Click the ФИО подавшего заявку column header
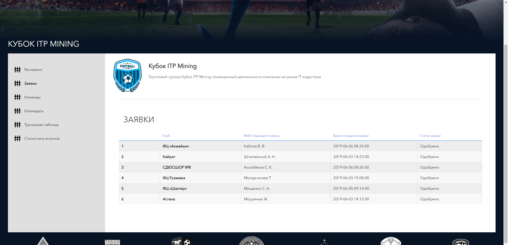This screenshot has height=245, width=508. [261, 136]
